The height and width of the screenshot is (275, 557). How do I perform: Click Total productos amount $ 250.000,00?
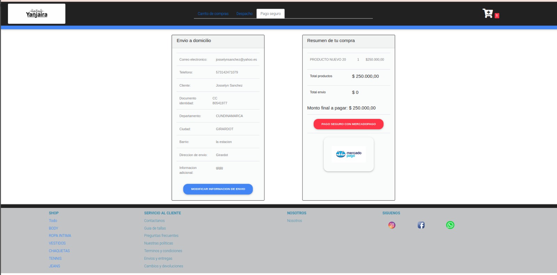[x=365, y=76]
